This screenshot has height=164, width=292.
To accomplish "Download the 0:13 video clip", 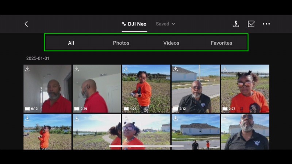I will pos(27,69).
